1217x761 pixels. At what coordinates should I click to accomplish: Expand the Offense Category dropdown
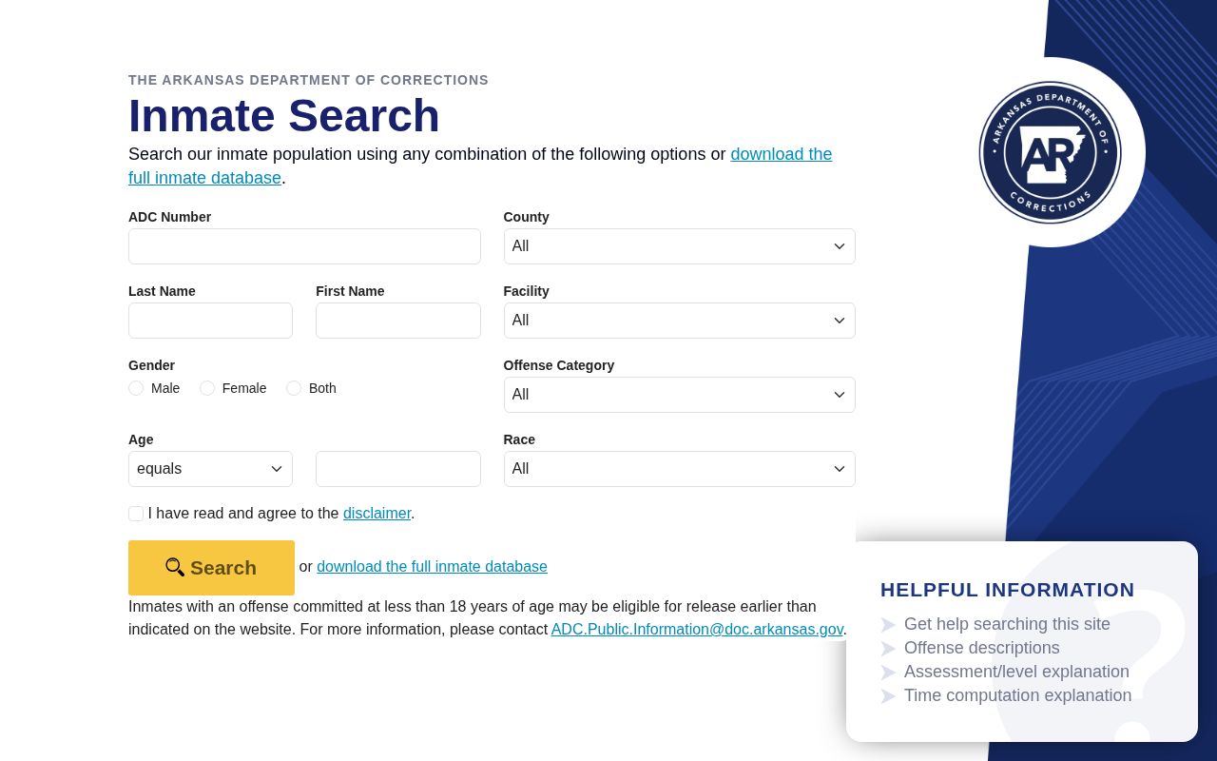[x=679, y=395]
